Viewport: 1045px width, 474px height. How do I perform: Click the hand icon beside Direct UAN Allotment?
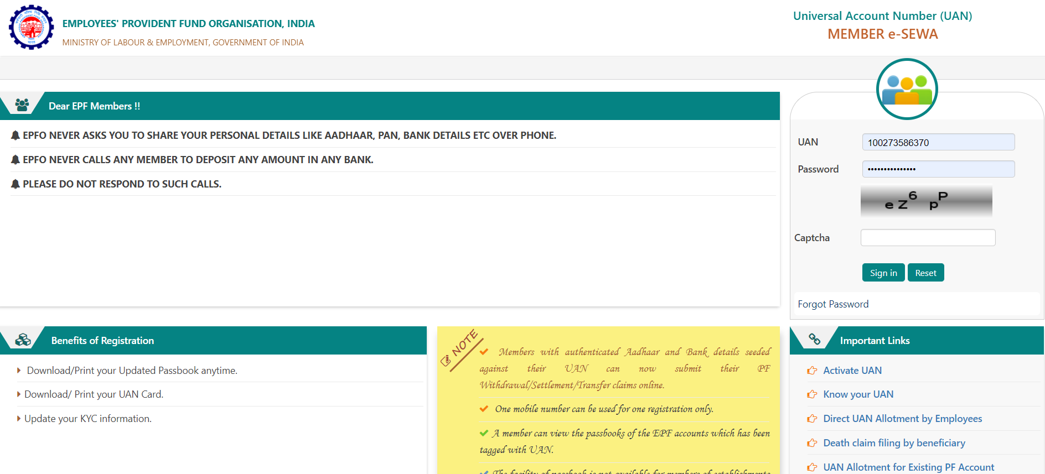[812, 419]
